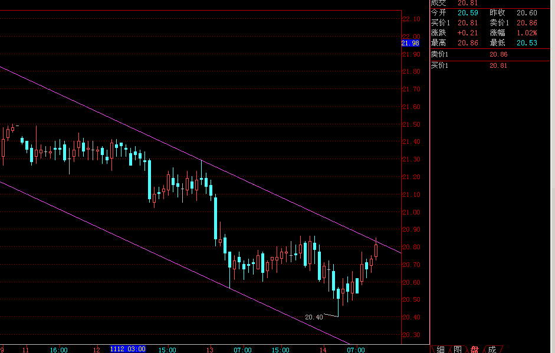Switch to the 细 tab
The image size is (555, 353).
coord(441,350)
